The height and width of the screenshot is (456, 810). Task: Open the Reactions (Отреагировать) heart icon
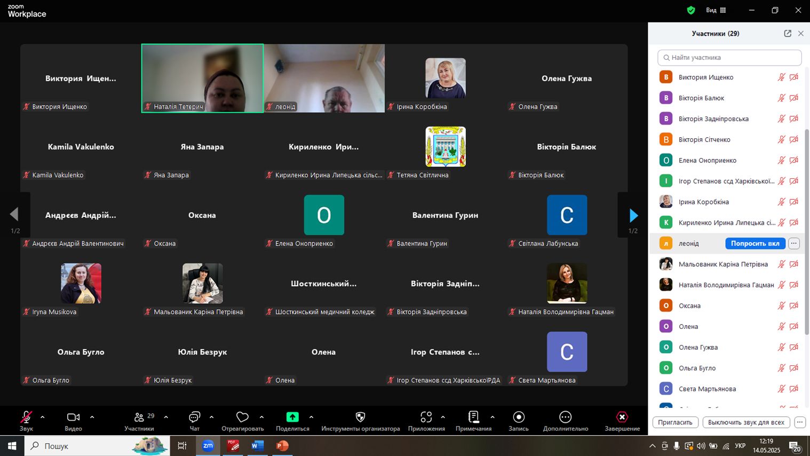242,417
